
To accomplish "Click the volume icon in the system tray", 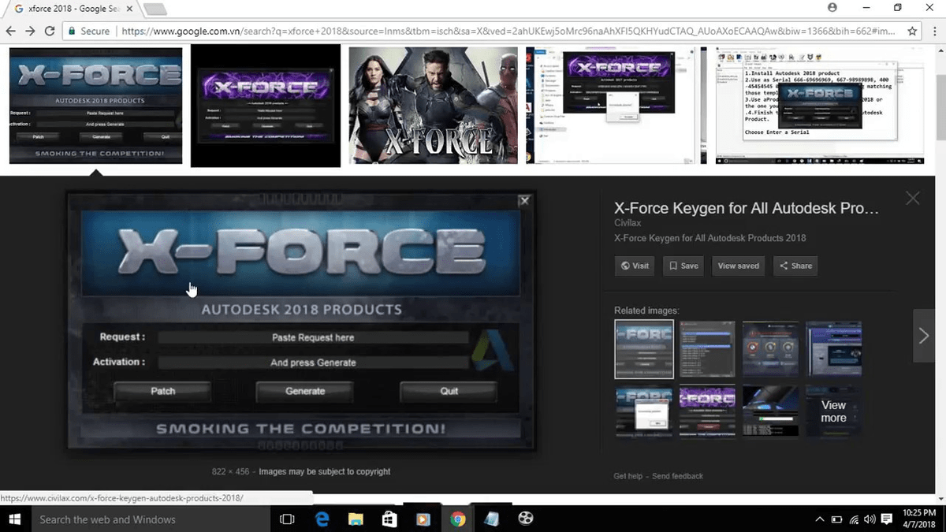I will [x=869, y=519].
